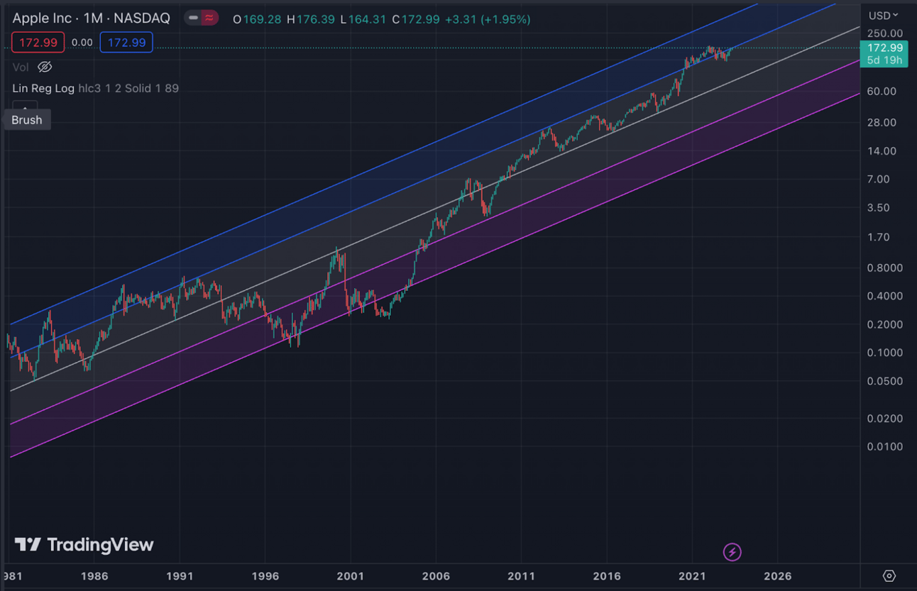Click the 0.2000 price scale label
This screenshot has width=917, height=591.
pos(884,325)
